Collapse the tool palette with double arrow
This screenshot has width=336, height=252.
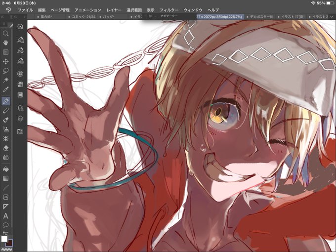coord(2,17)
